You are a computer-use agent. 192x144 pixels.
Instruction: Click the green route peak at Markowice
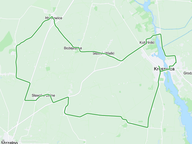52,17
